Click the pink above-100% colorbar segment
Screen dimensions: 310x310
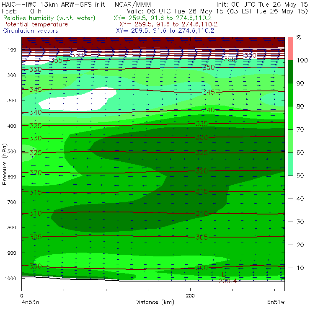(x=290, y=49)
